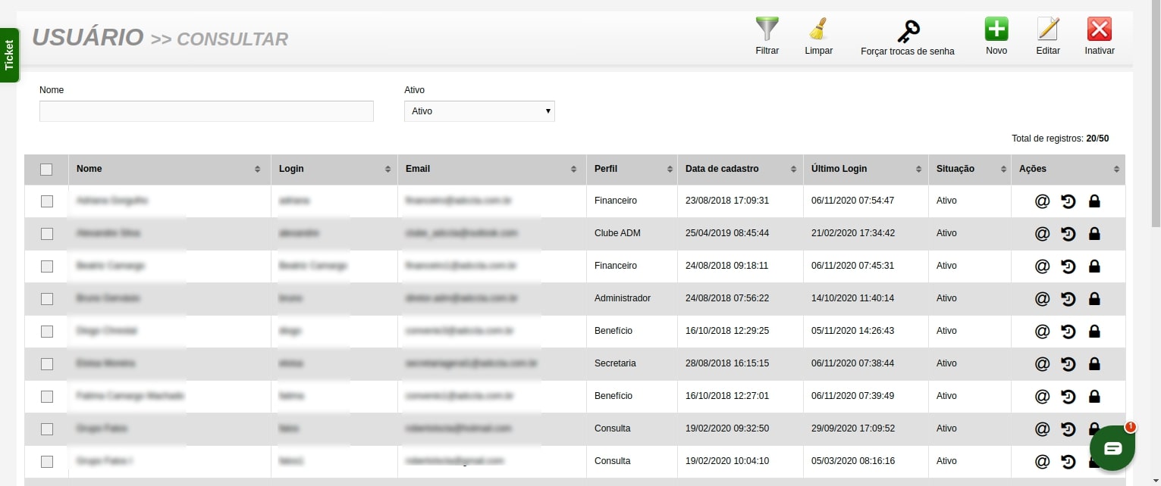1161x486 pixels.
Task: Click the padlock icon in the Administrador row
Action: [x=1094, y=299]
